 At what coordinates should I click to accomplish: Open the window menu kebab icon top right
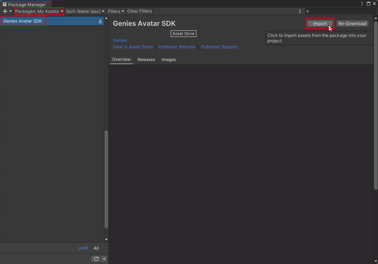point(362,3)
